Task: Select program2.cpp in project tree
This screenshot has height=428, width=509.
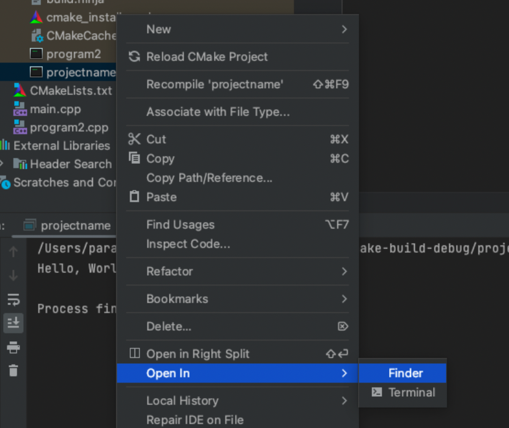Action: click(x=69, y=128)
